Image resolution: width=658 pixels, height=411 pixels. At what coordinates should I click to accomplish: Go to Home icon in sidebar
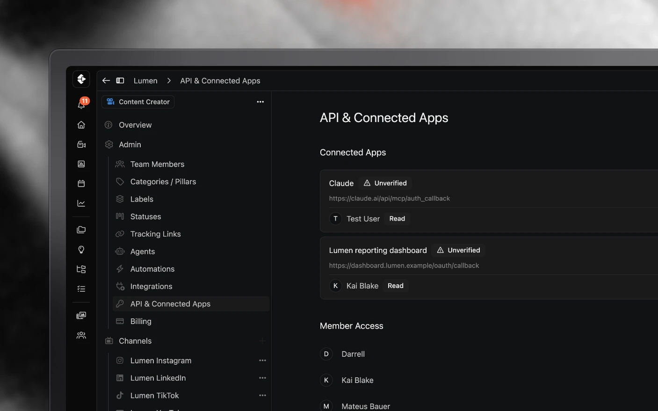tap(81, 125)
